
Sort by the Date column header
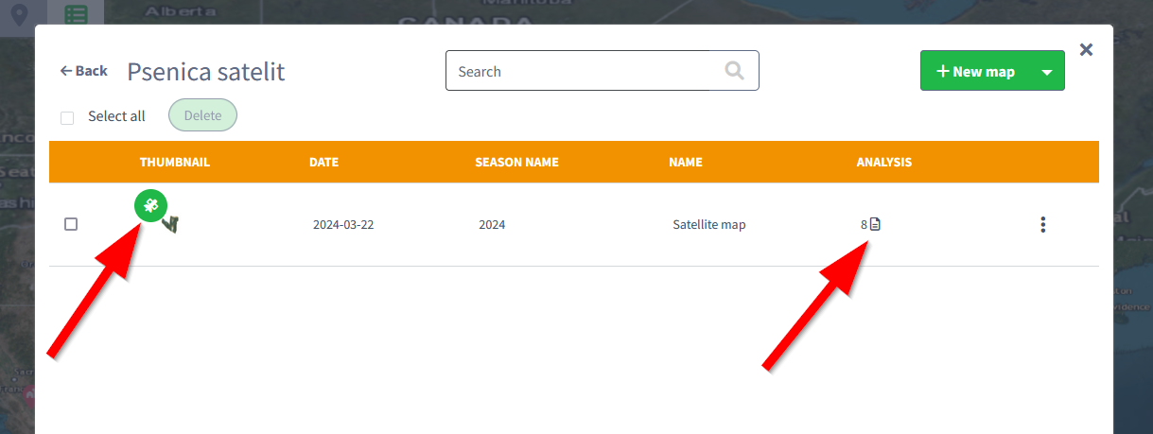pos(323,162)
